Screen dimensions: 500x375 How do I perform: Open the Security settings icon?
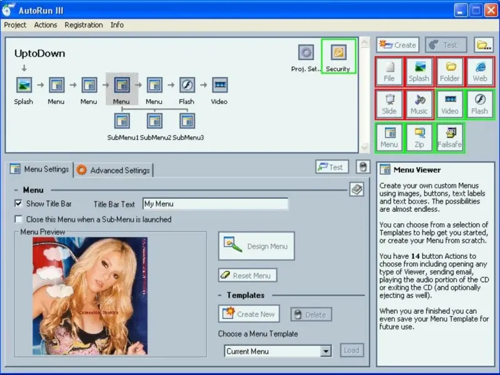(338, 52)
